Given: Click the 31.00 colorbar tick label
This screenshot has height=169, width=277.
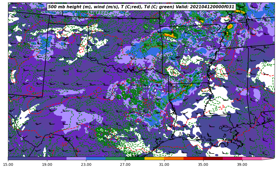Looking at the screenshot, I should pos(164,165).
